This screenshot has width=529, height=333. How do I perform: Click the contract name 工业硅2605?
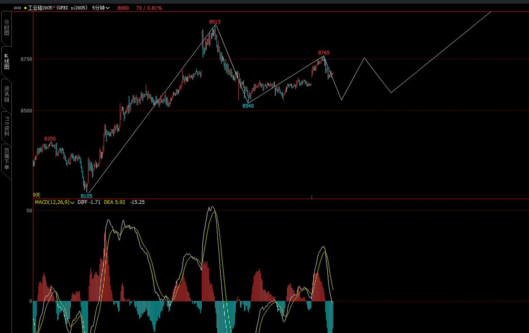pos(41,8)
